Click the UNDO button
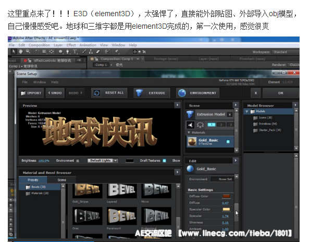310x242 pixels. [55, 93]
